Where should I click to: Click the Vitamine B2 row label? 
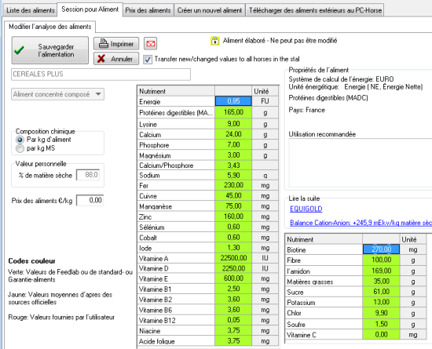point(156,300)
